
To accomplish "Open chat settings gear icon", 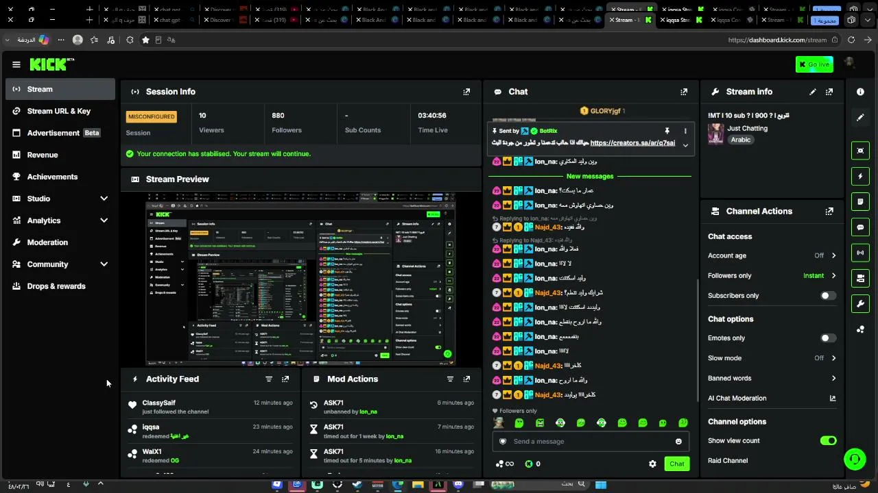I will point(652,464).
